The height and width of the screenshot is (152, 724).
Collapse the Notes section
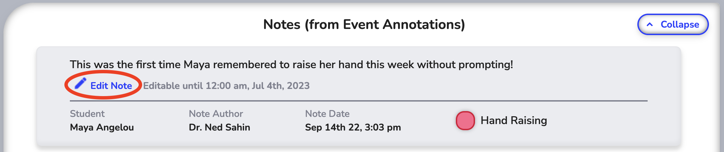(x=673, y=24)
